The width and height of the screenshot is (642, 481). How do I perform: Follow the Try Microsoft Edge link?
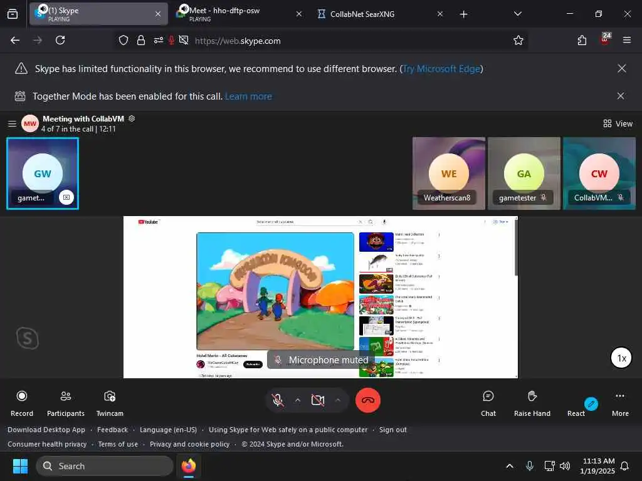click(441, 69)
